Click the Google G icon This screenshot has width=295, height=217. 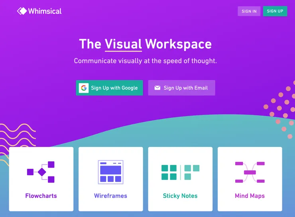point(84,88)
